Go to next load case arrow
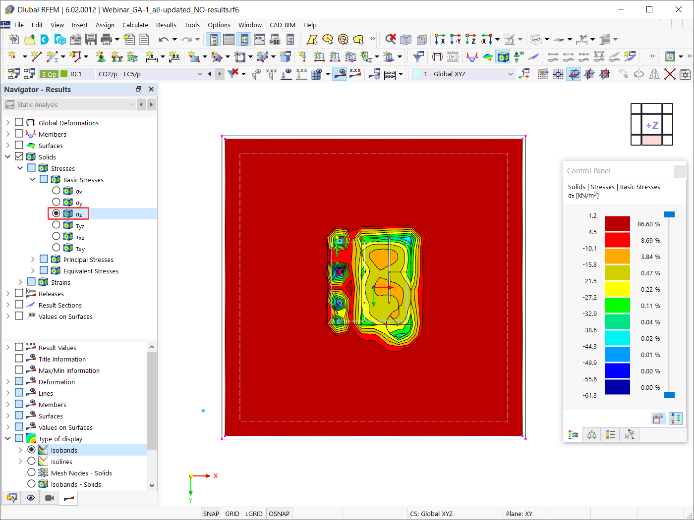Viewport: 694px width, 520px height. pos(220,74)
